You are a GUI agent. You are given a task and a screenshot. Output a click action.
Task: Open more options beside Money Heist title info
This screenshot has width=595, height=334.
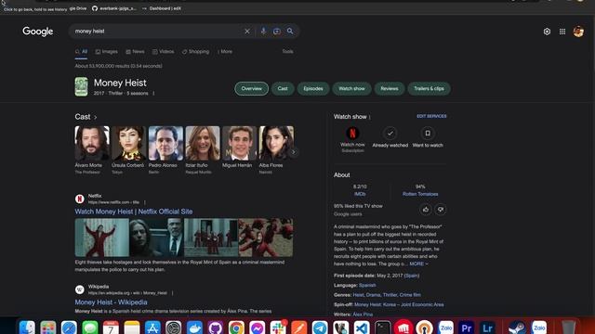(x=153, y=93)
